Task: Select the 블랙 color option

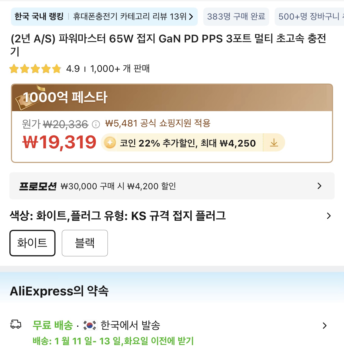Action: click(84, 243)
